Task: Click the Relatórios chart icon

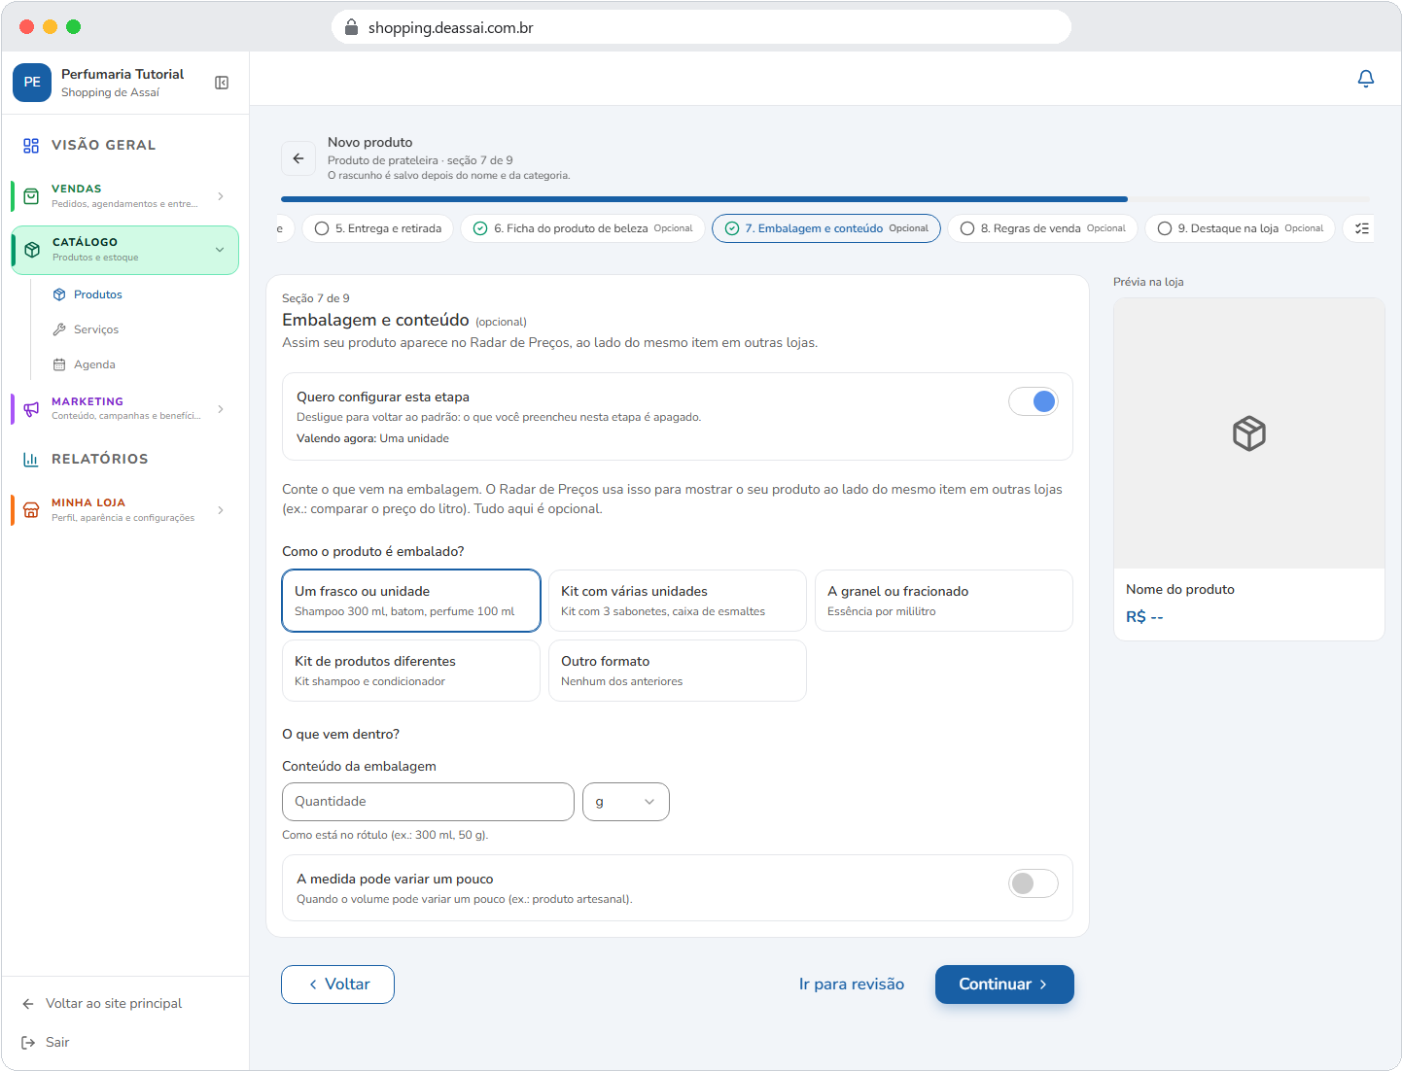Action: pyautogui.click(x=31, y=460)
